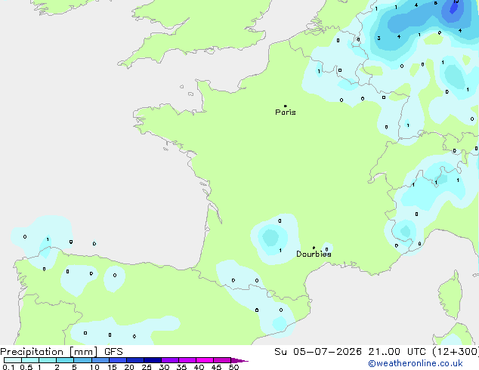Screen dimensions: 479x370
Task: Pick the 30–35 mm purple legend swatch
Action: point(170,360)
